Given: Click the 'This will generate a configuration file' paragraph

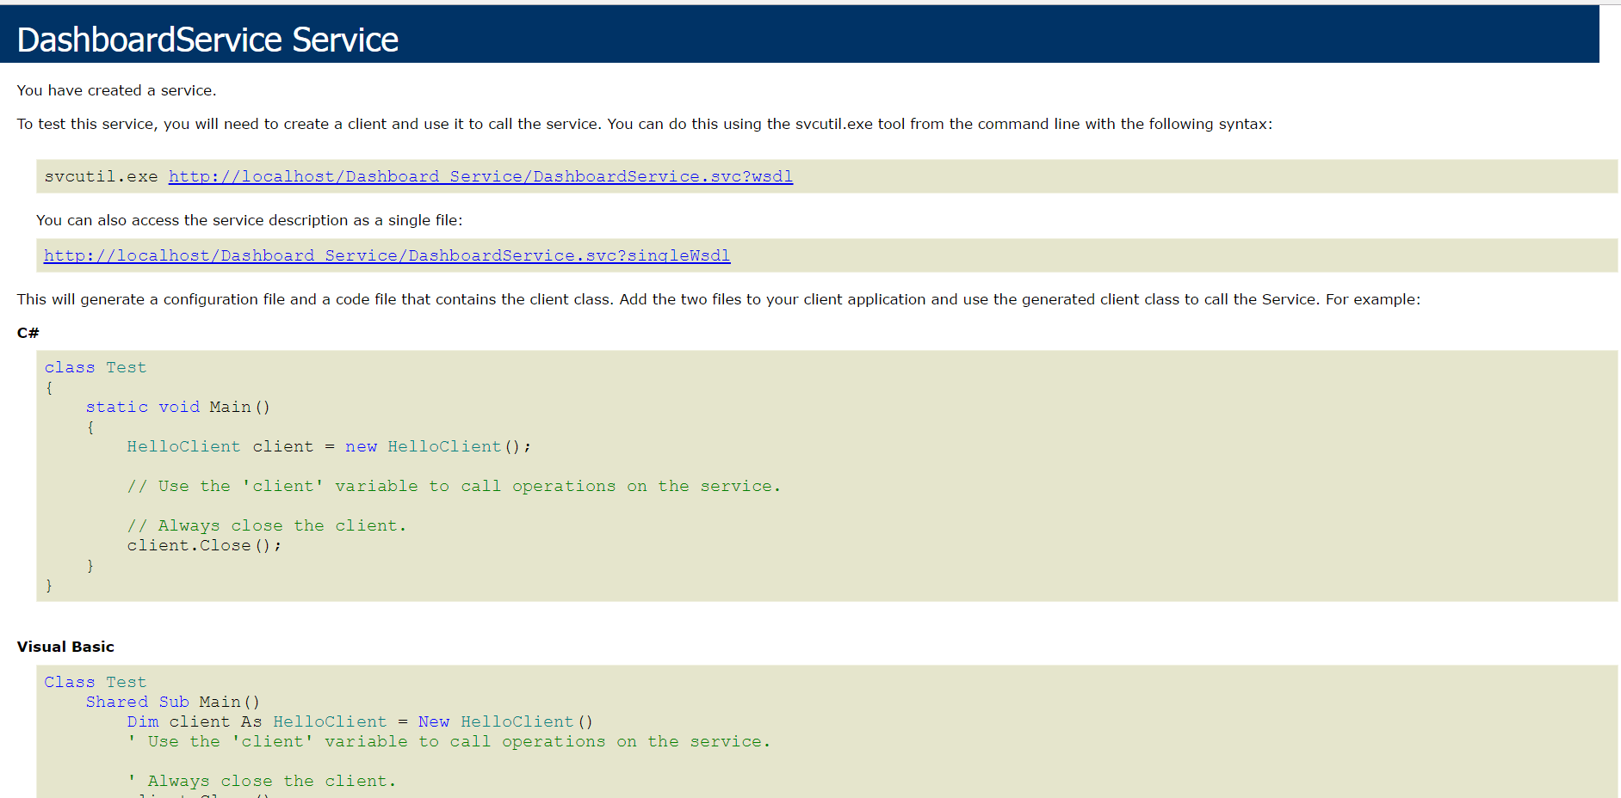Looking at the screenshot, I should point(719,299).
